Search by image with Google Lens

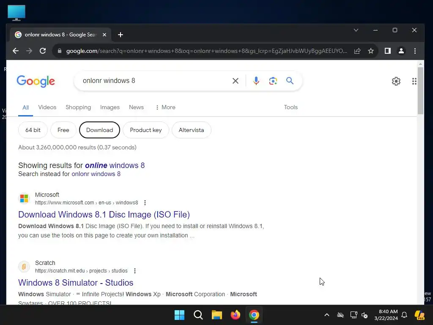coord(273,81)
